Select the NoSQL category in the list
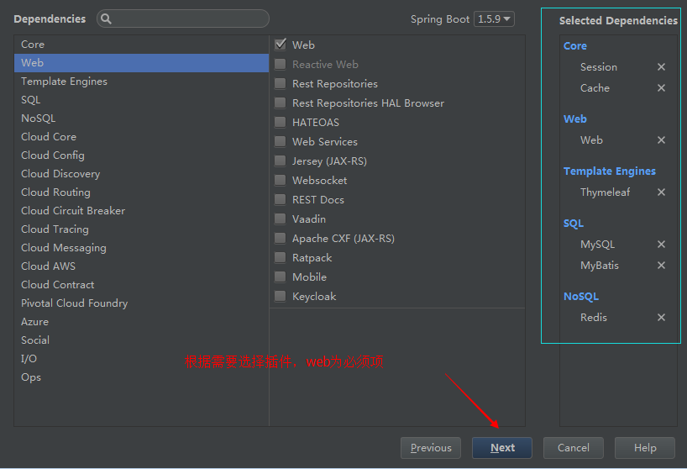The width and height of the screenshot is (687, 469). click(x=141, y=119)
